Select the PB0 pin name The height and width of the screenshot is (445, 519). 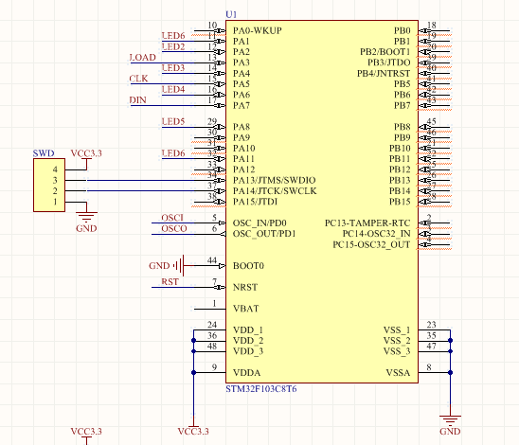[x=403, y=30]
